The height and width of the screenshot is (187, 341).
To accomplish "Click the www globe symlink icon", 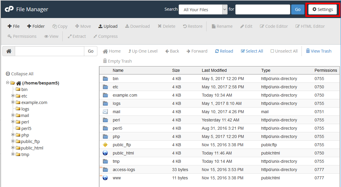I will tap(105, 178).
